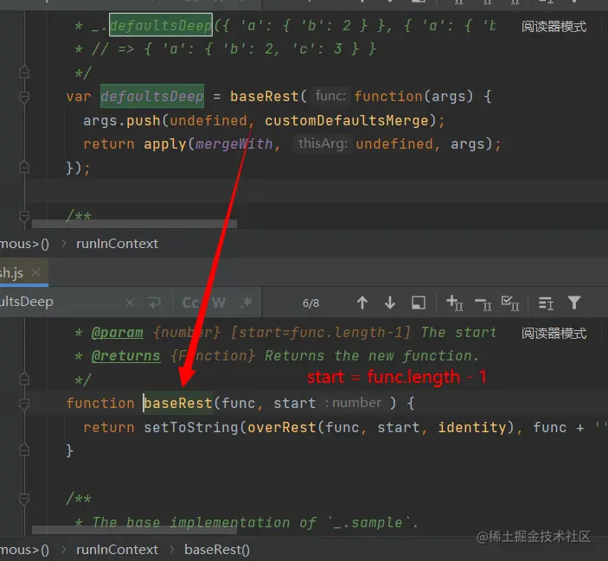Screen dimensions: 608x561
Task: Select all occurrences icon
Action: pyautogui.click(x=510, y=303)
